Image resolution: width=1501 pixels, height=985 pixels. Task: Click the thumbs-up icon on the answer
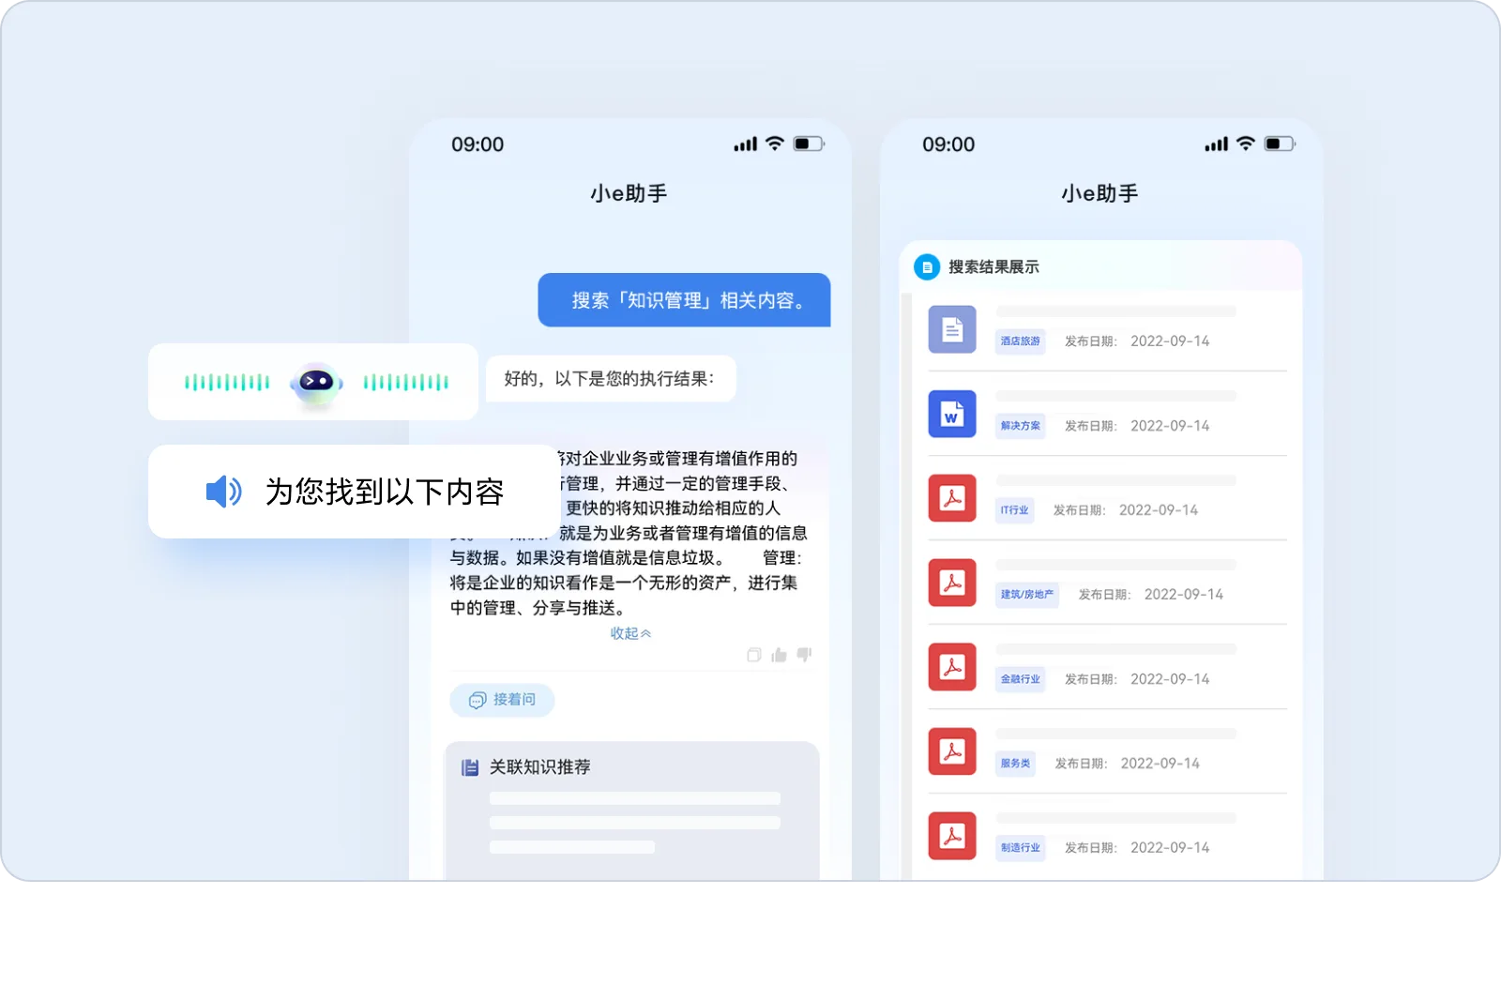tap(779, 655)
